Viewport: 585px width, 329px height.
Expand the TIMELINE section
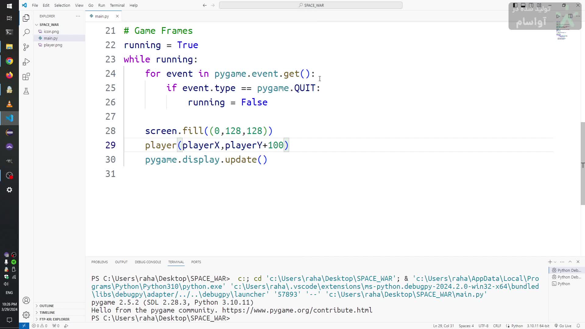[47, 312]
